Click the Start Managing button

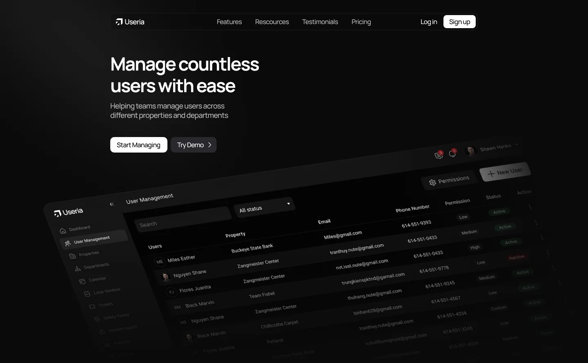click(x=139, y=145)
